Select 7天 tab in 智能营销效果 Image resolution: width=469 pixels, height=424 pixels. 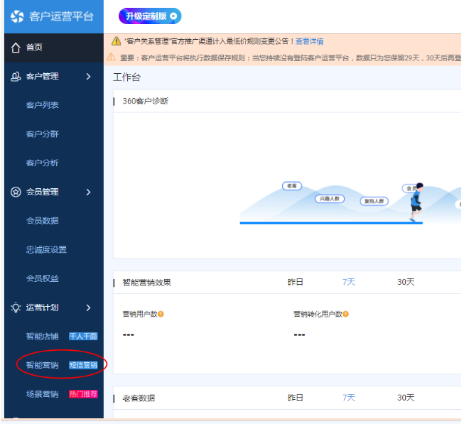pos(349,282)
